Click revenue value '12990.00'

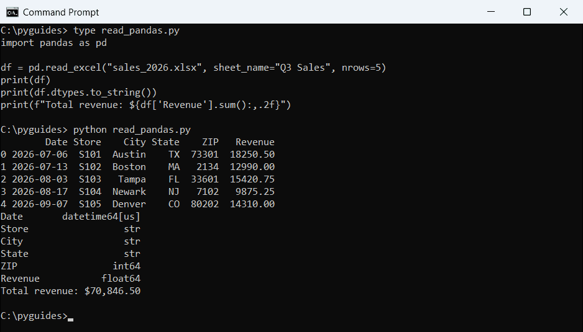pyautogui.click(x=252, y=167)
